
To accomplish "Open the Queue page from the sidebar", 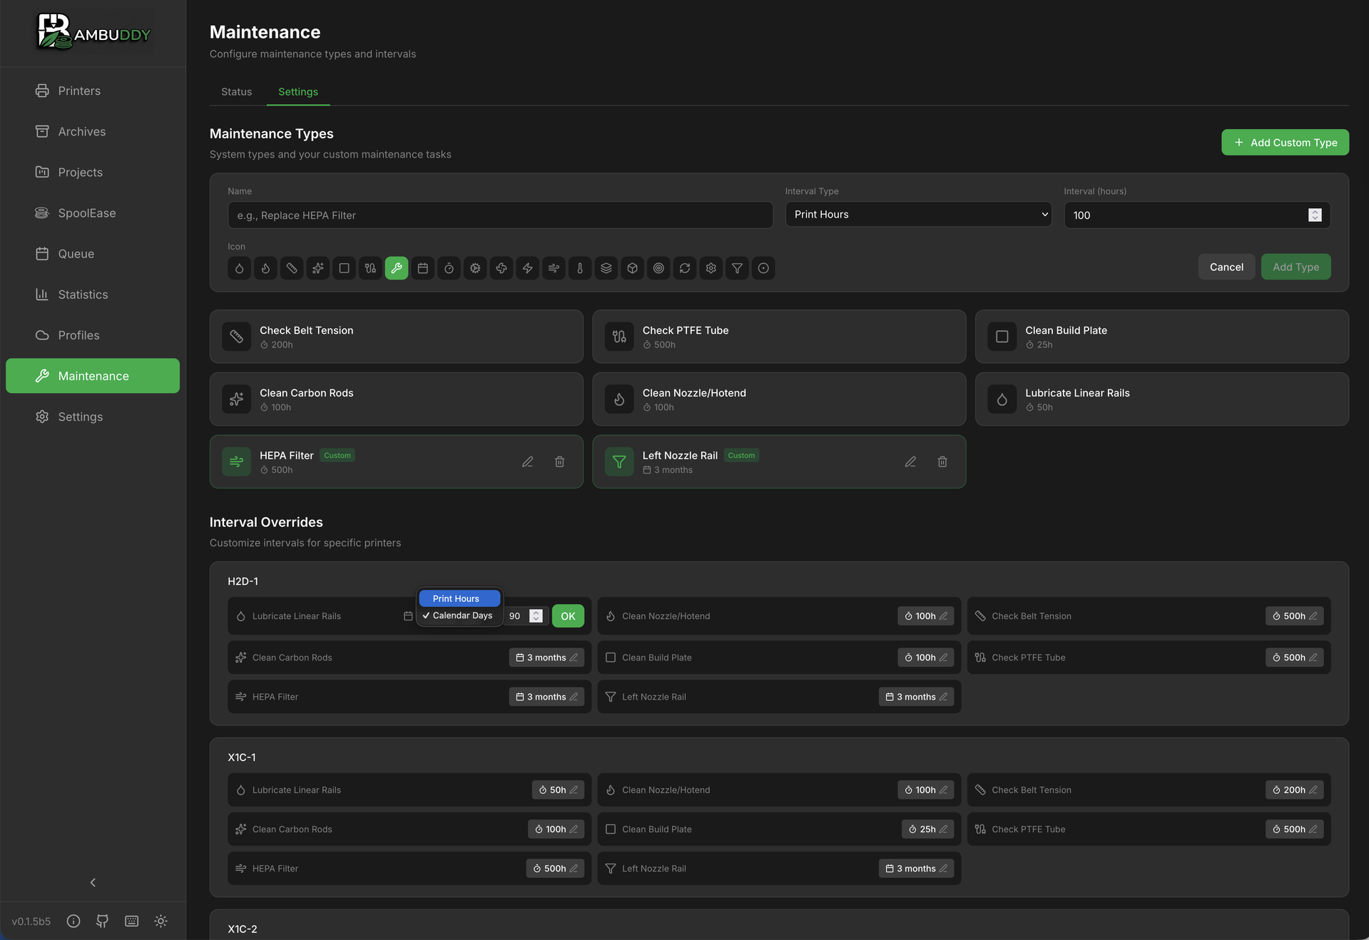I will [x=76, y=253].
